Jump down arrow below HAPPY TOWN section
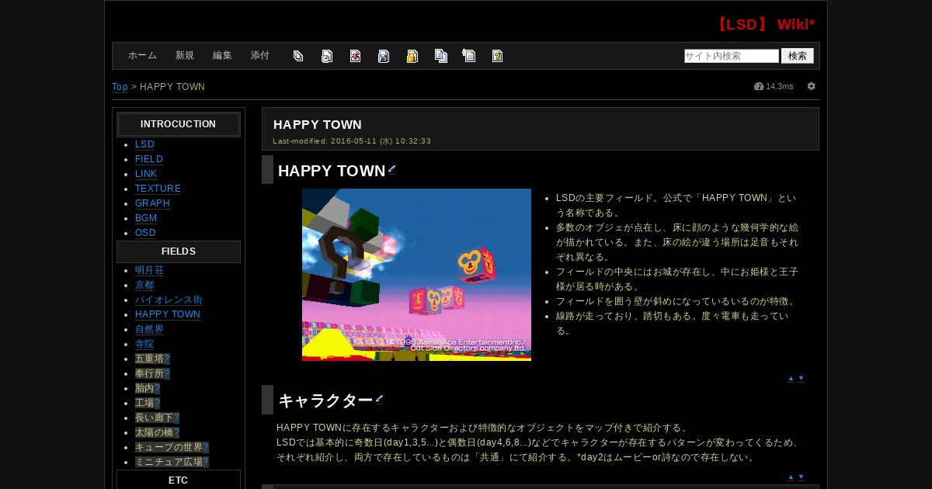Image resolution: width=932 pixels, height=489 pixels. (801, 378)
